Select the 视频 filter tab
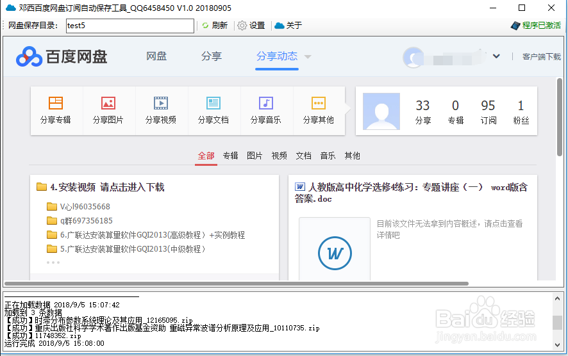568x356 pixels. point(279,156)
